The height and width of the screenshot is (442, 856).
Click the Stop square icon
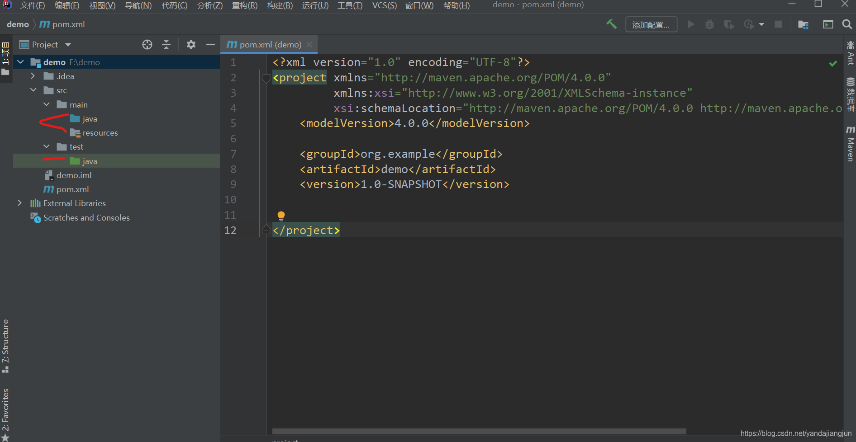tap(778, 24)
